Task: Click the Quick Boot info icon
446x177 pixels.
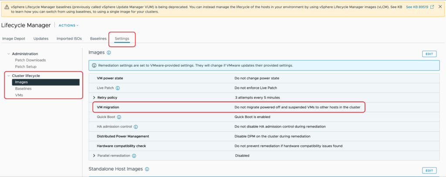Action: tap(119, 117)
